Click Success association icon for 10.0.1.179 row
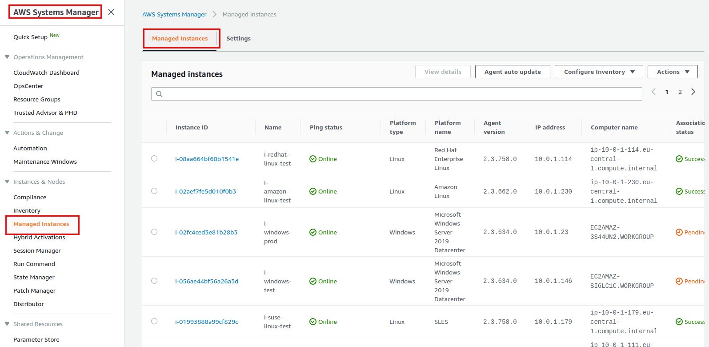Screen dimensions: 709x347 (x=679, y=322)
